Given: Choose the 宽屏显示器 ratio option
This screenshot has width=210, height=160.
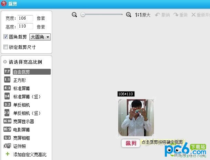Looking at the screenshot, I should click(23, 121).
